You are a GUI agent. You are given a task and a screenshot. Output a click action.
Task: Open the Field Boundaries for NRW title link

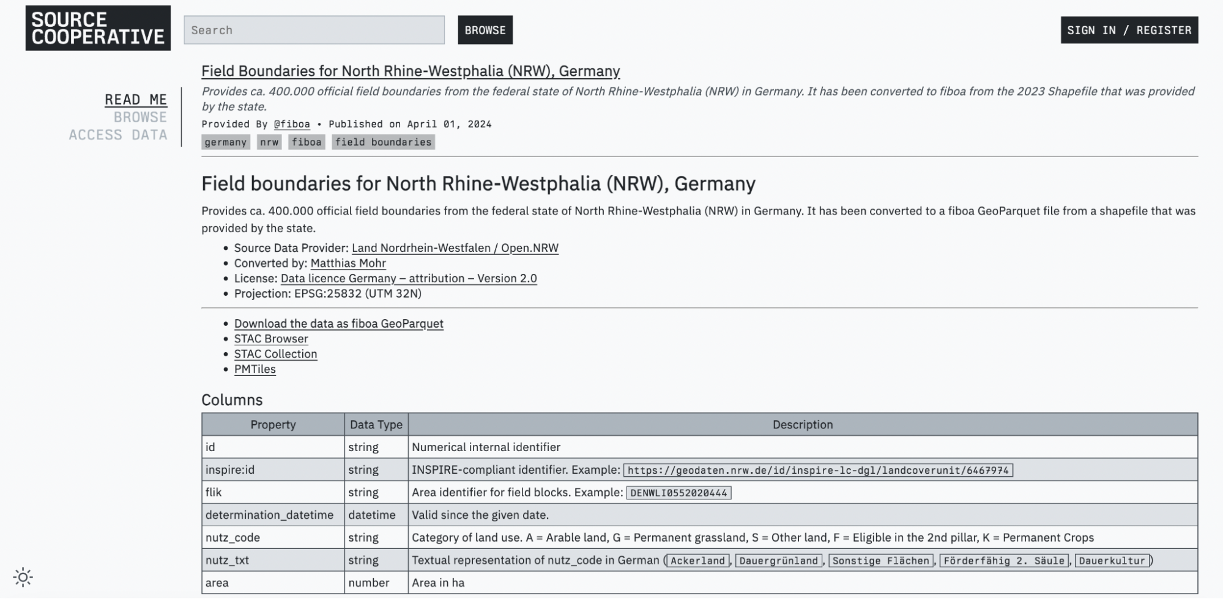coord(409,71)
